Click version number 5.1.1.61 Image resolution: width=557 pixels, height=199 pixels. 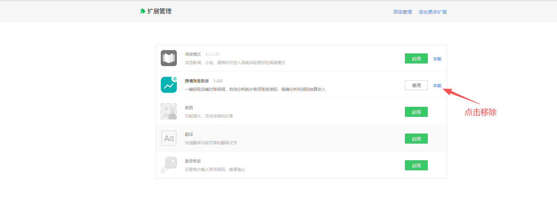(x=213, y=54)
